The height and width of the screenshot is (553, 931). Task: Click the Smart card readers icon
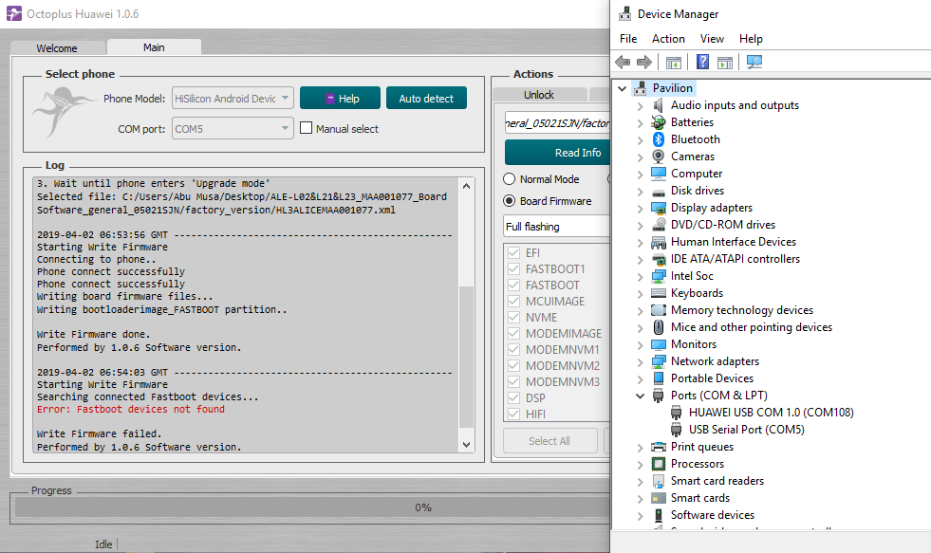658,481
